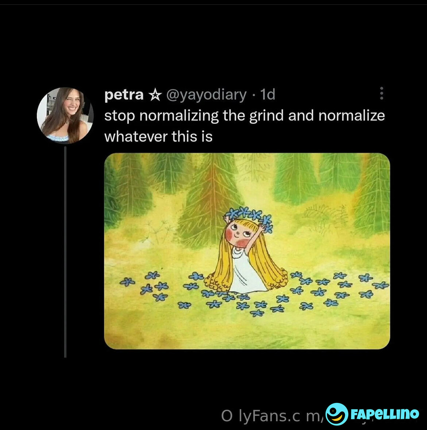Click the display name "petra"

(x=123, y=95)
